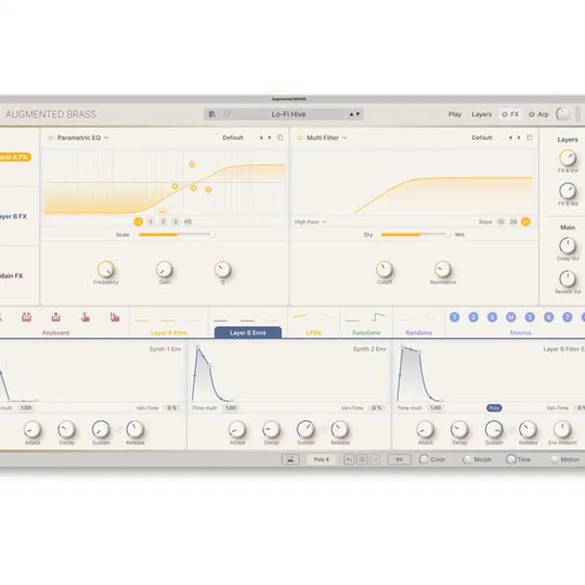Select the Layer B FX tab
The width and height of the screenshot is (585, 585).
click(x=14, y=216)
